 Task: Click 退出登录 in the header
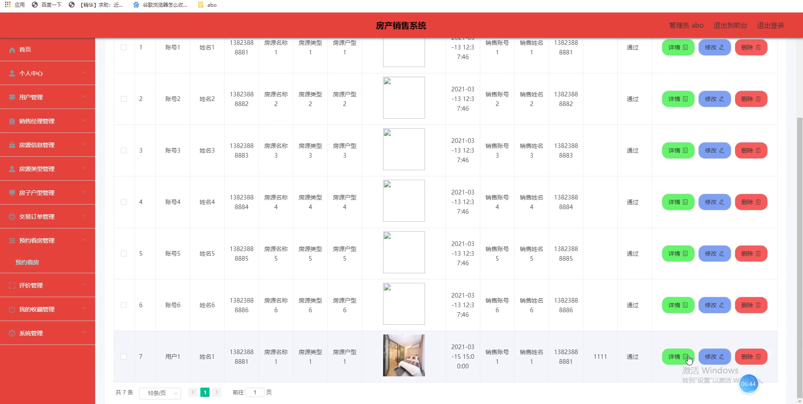(x=770, y=26)
